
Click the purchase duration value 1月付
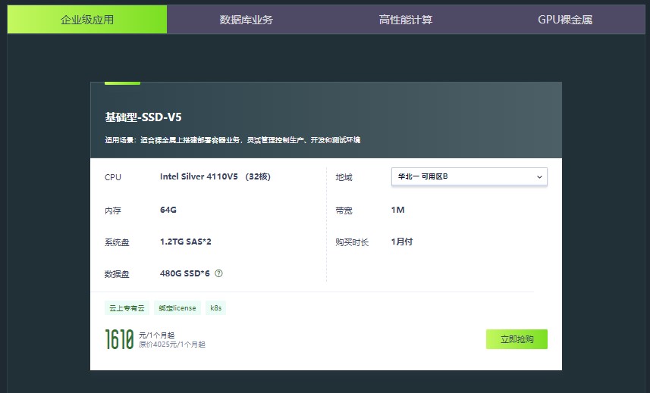402,242
